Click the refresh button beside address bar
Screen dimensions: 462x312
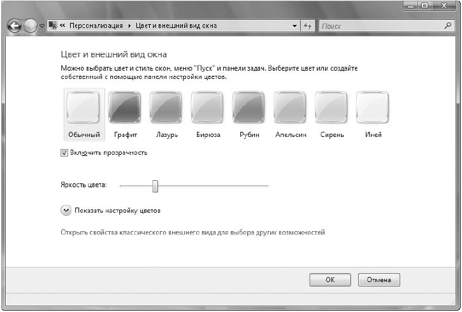[x=307, y=26]
